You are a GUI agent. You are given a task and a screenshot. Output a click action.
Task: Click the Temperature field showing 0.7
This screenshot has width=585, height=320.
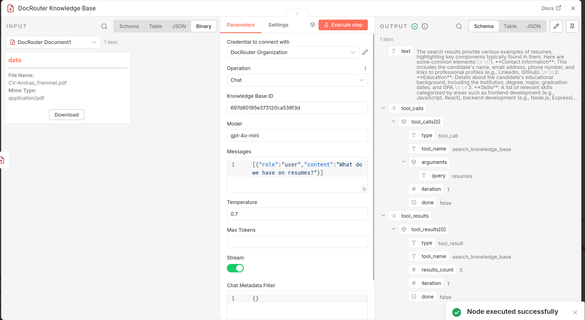(297, 214)
